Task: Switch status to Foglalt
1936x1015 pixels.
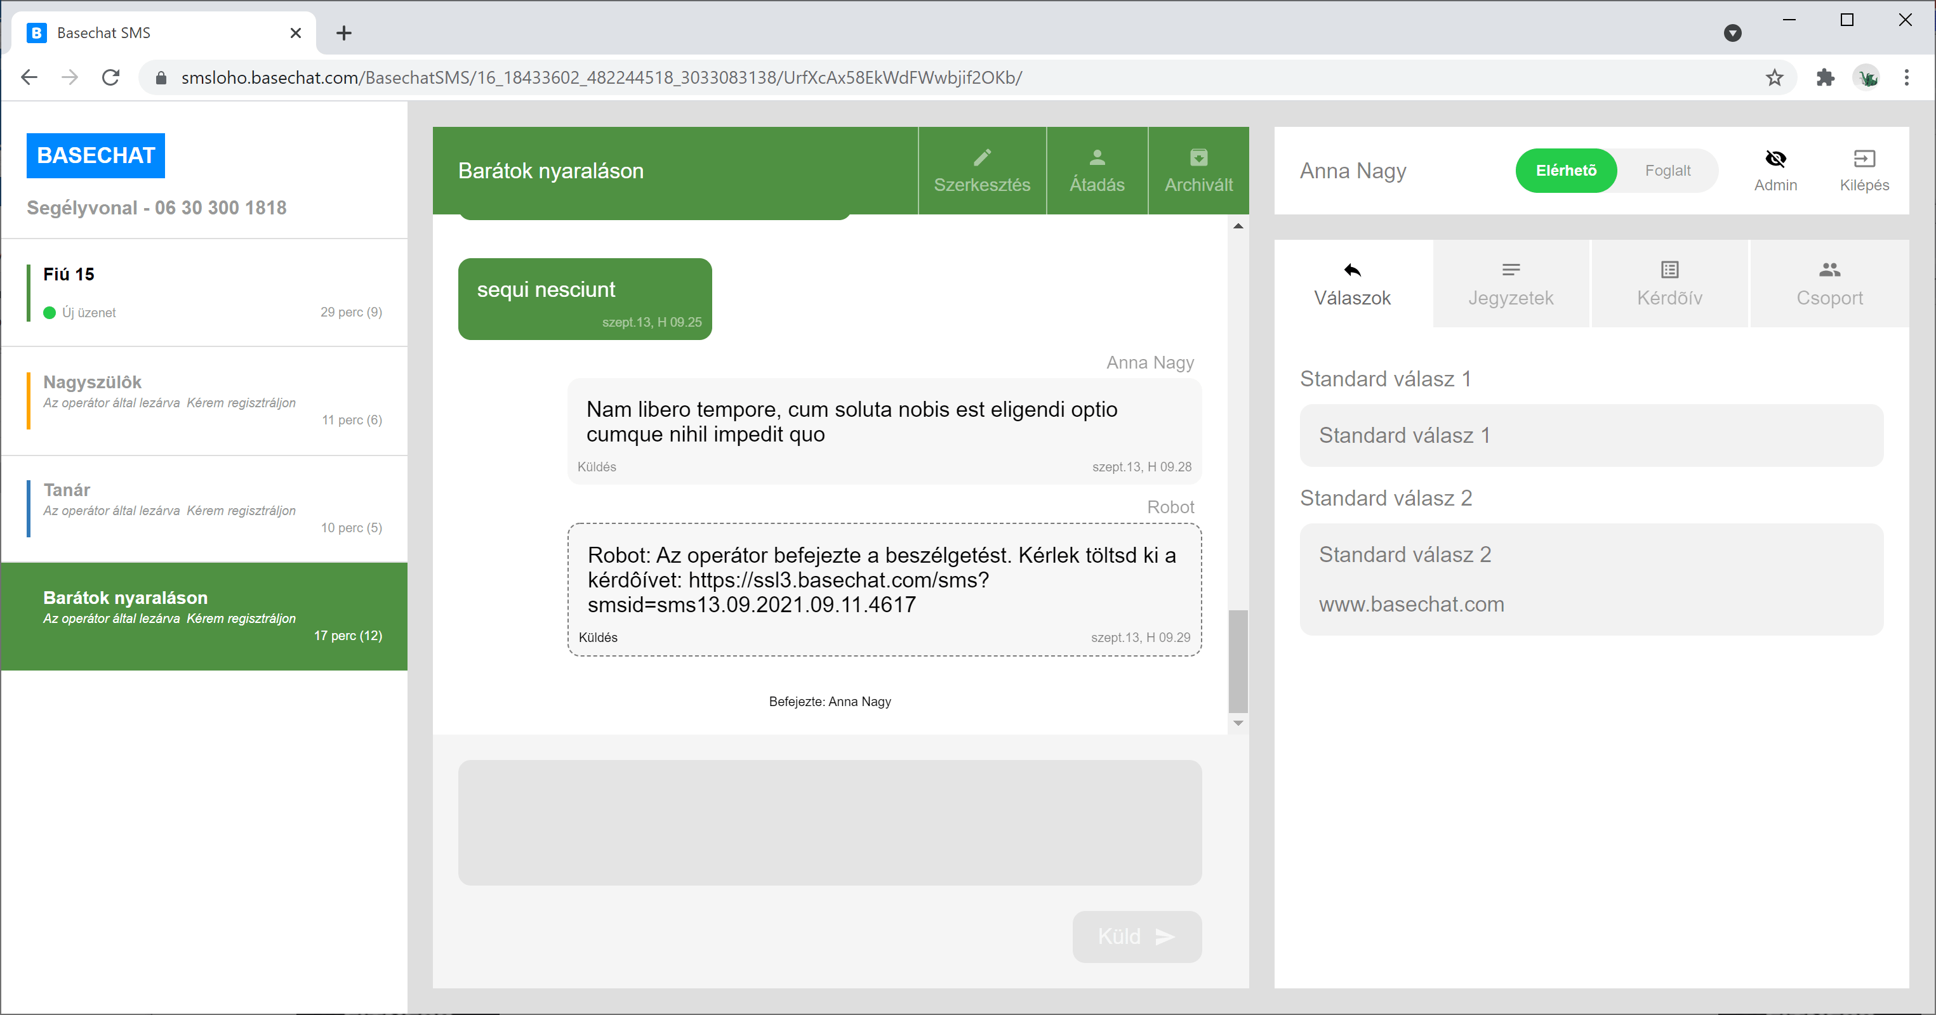Action: 1667,171
